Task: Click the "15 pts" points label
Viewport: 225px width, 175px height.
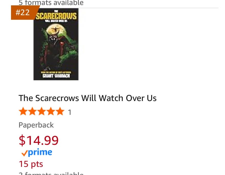Action: (x=31, y=164)
